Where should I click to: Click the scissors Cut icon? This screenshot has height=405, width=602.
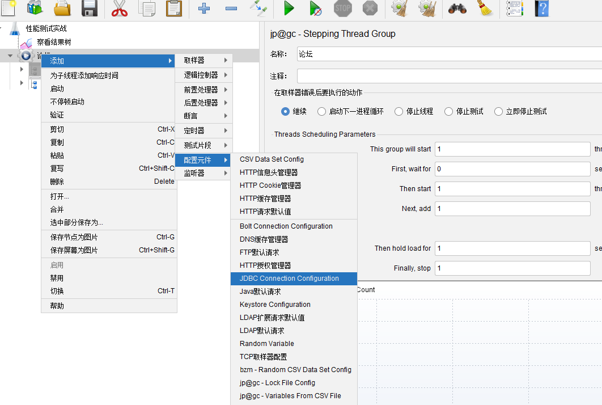(x=120, y=8)
